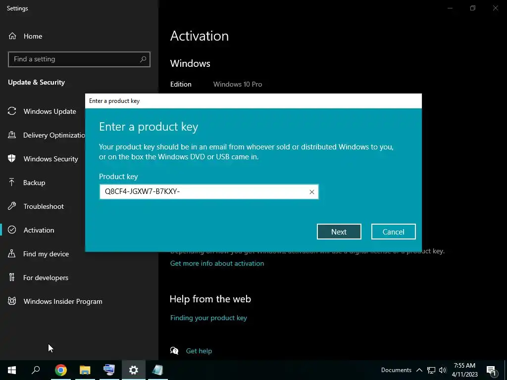
Task: Click the Backup arrow icon
Action: pos(12,182)
